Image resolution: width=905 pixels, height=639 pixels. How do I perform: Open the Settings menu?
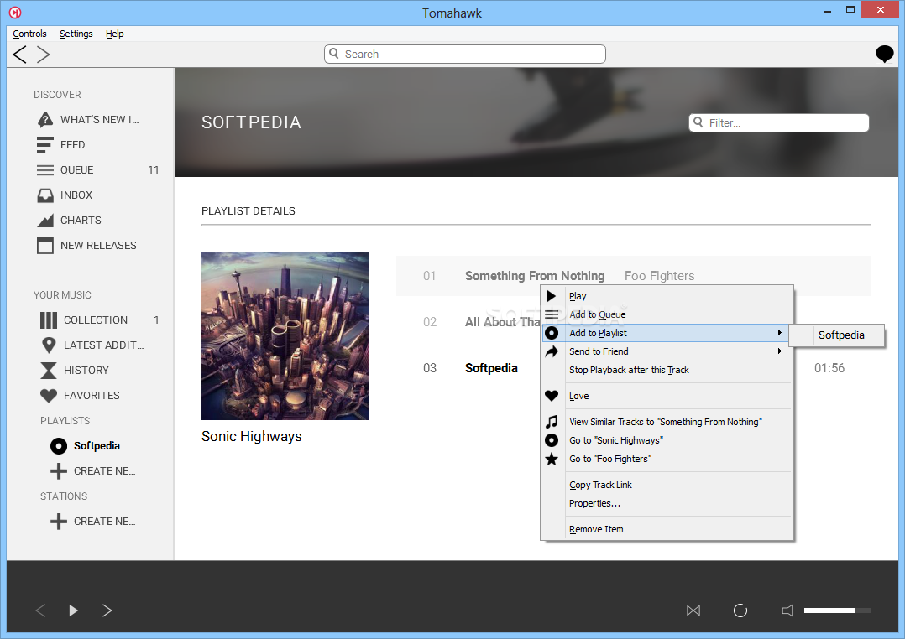(76, 34)
